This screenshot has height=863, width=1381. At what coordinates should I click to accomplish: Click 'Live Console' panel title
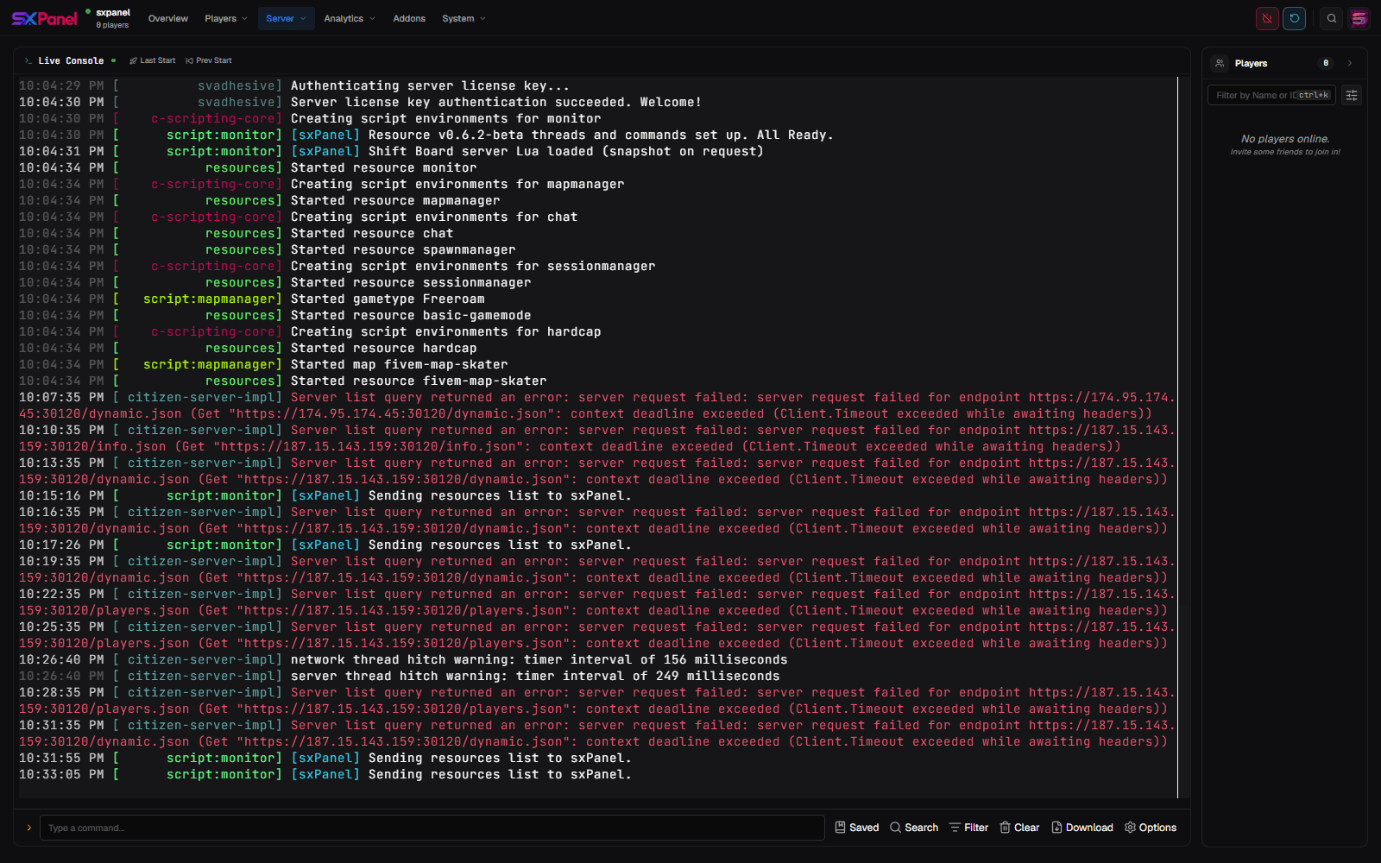[x=71, y=60]
